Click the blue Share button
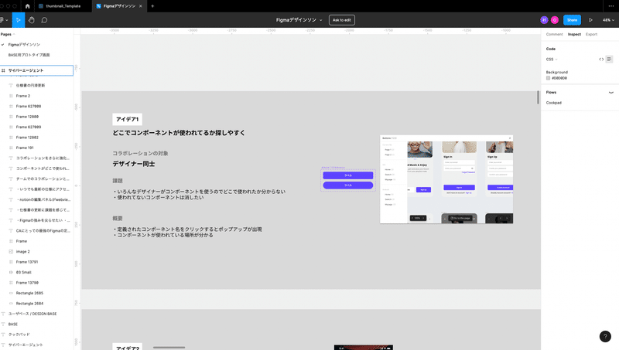Viewport: 619px width, 350px height. point(572,20)
